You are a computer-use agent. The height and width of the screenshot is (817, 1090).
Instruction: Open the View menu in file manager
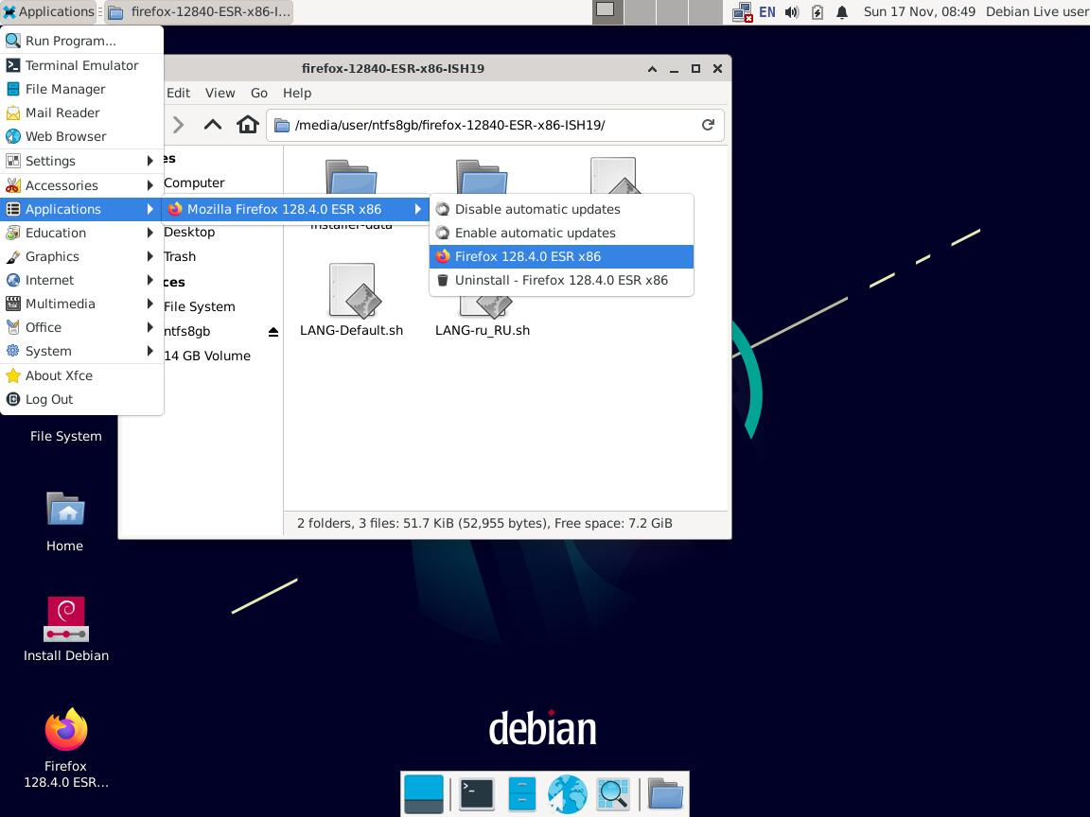point(220,93)
